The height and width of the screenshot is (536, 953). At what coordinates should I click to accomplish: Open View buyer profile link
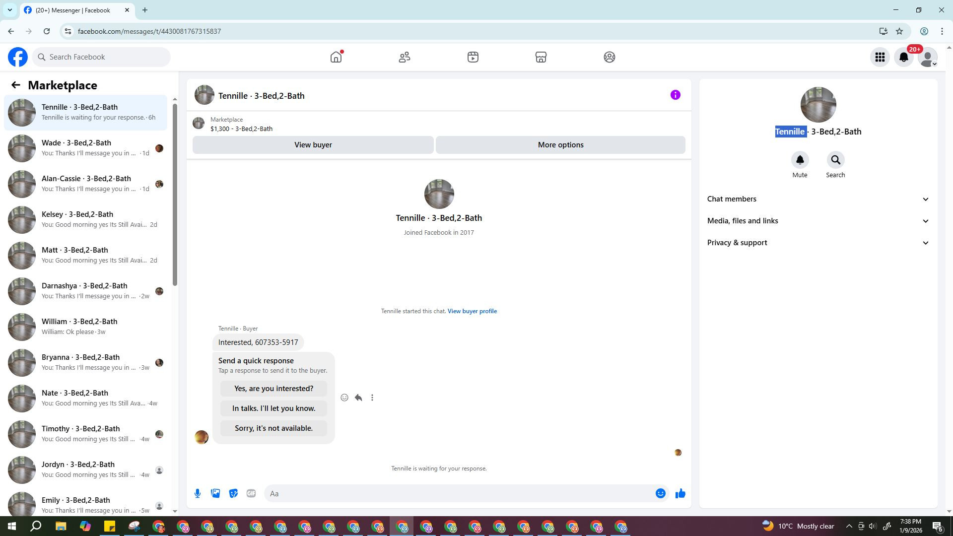[472, 311]
